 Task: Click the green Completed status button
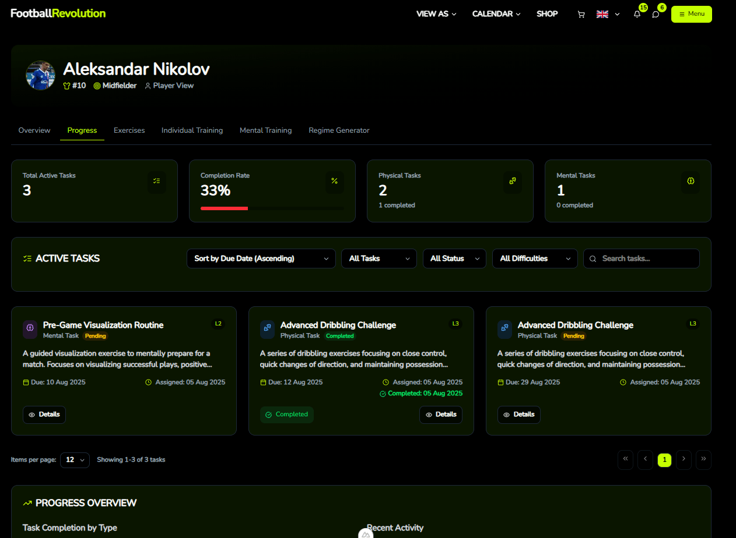287,415
